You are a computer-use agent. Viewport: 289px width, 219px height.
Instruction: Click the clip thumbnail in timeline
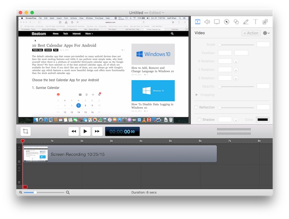coord(36,154)
